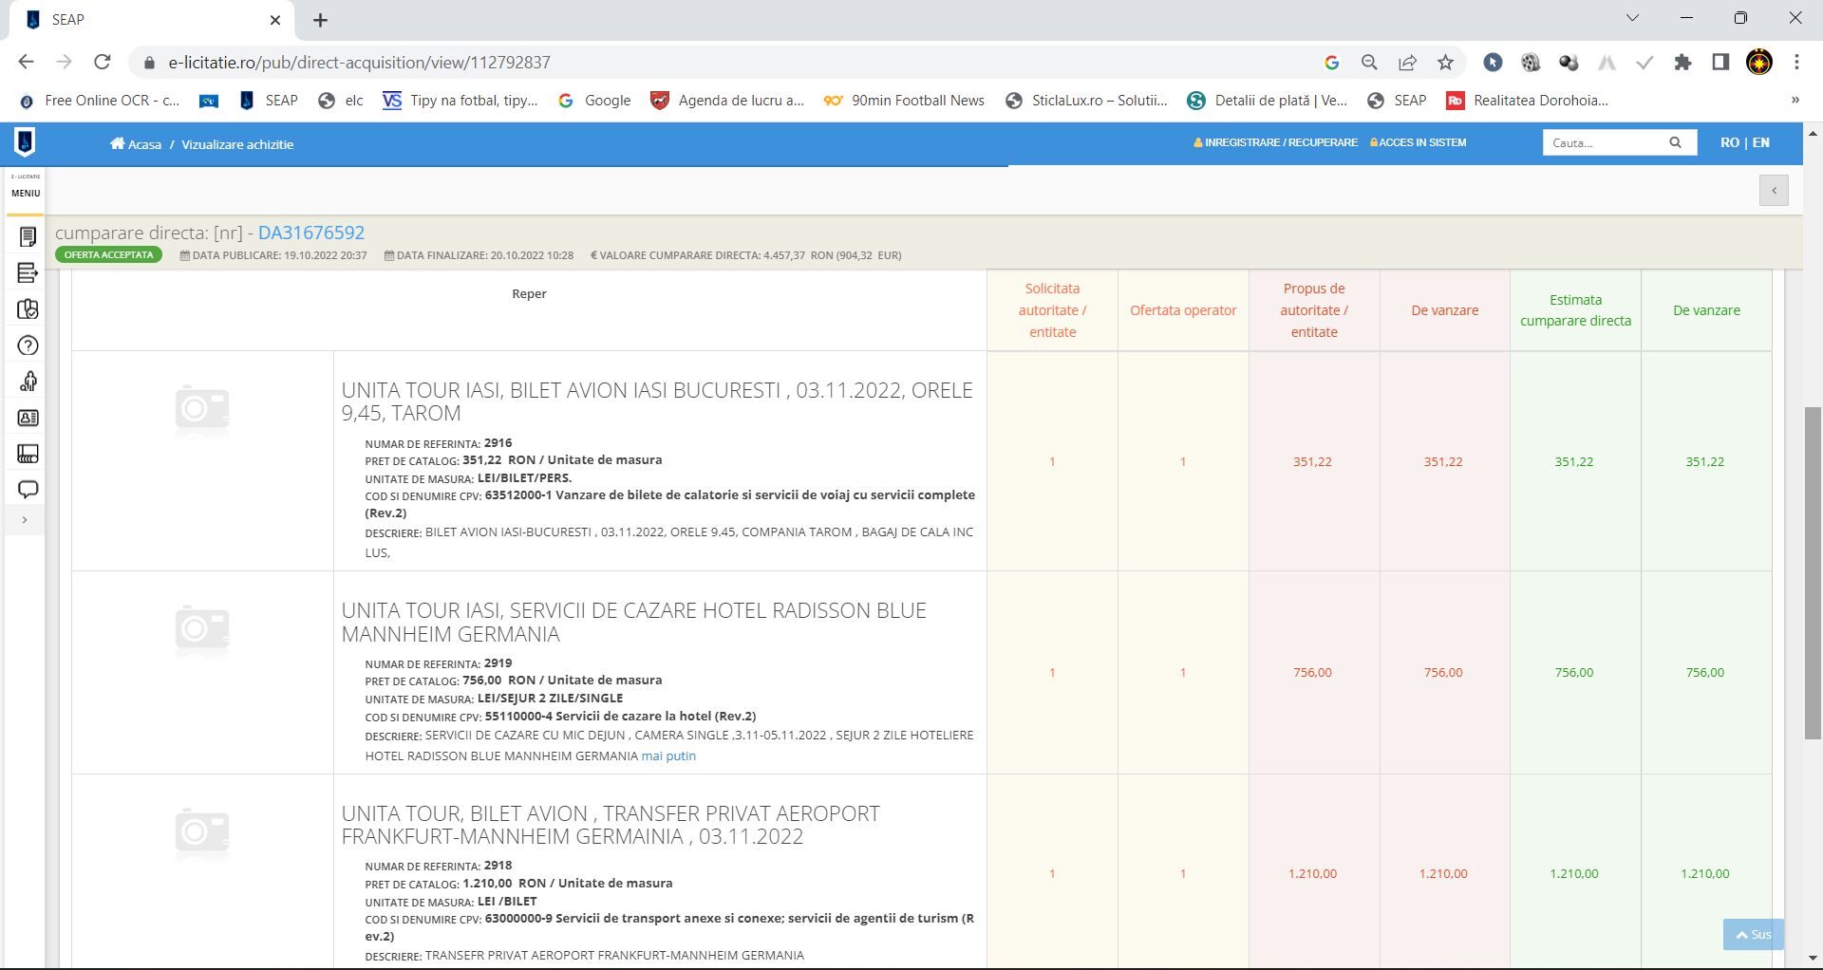Expand the sidebar with the chevron arrow
1823x970 pixels.
point(25,520)
